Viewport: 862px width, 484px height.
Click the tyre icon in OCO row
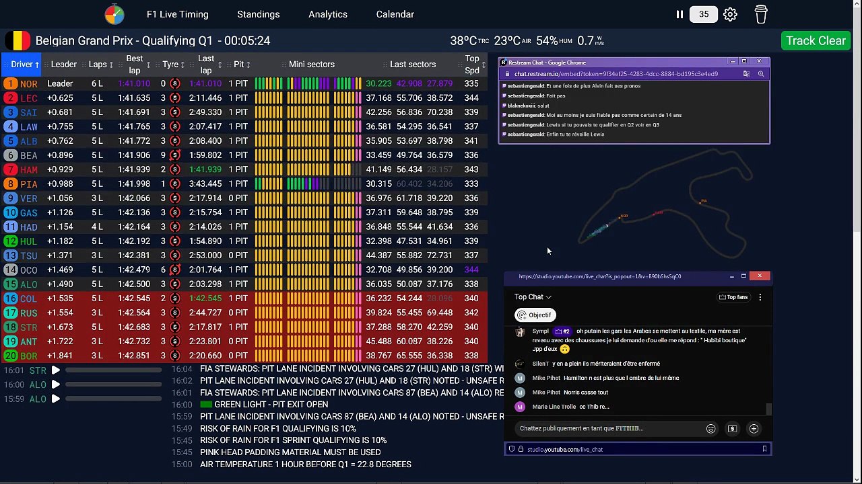[x=175, y=270]
